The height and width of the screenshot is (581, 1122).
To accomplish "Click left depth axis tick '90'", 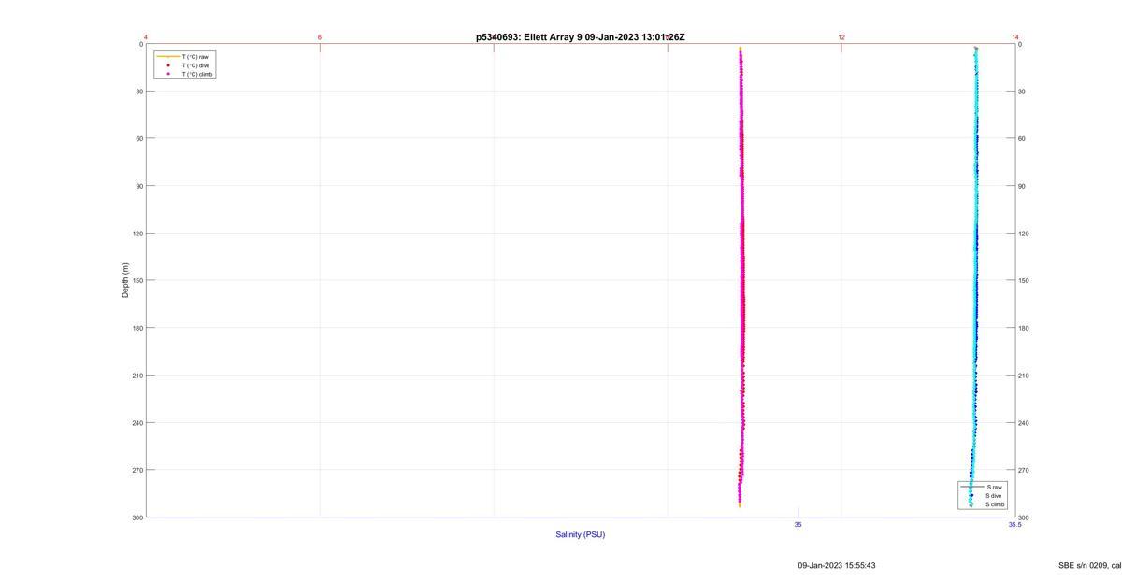I will (139, 186).
